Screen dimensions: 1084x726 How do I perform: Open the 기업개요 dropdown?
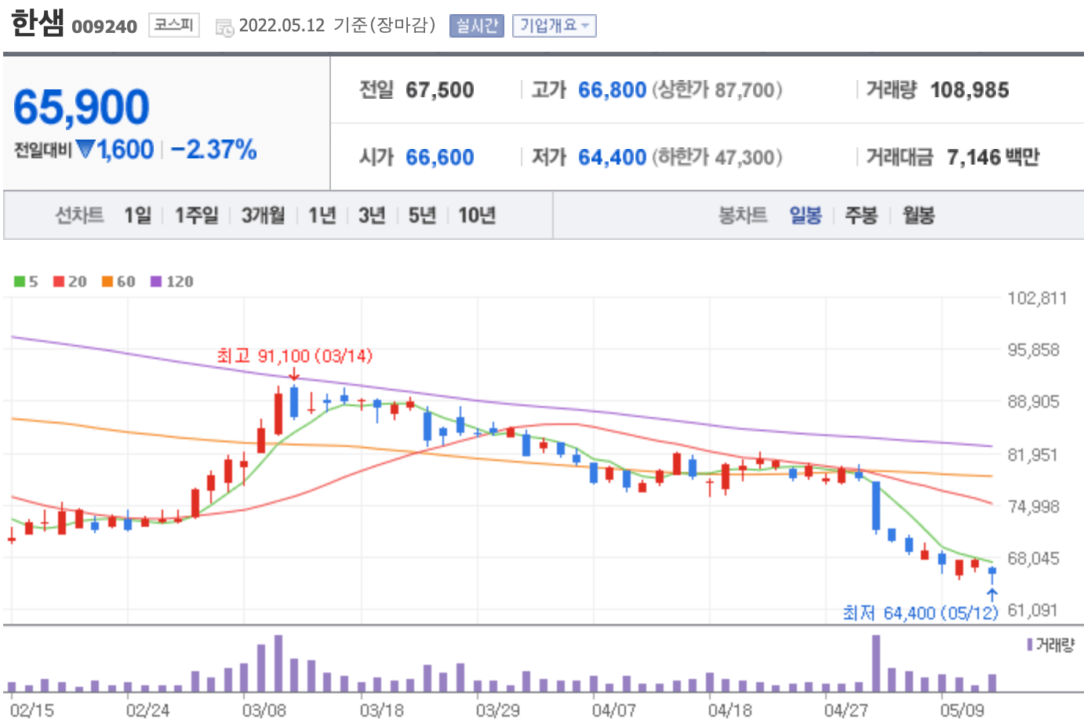(555, 26)
